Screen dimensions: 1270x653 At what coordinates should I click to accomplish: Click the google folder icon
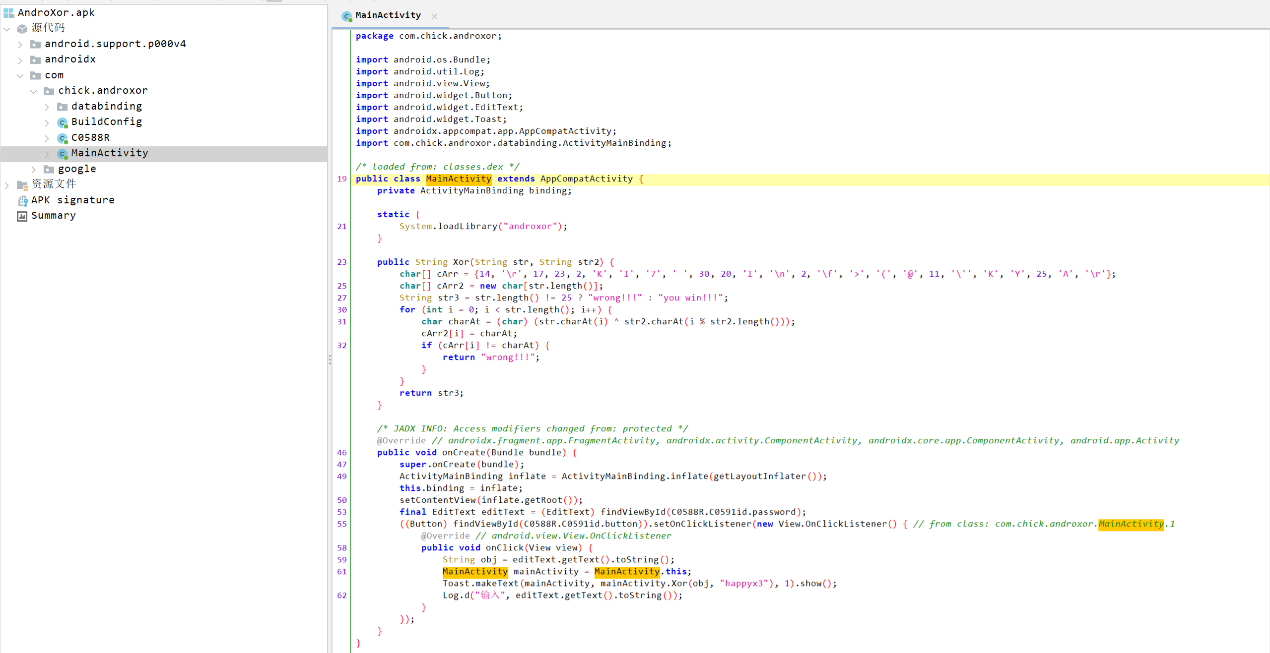49,169
